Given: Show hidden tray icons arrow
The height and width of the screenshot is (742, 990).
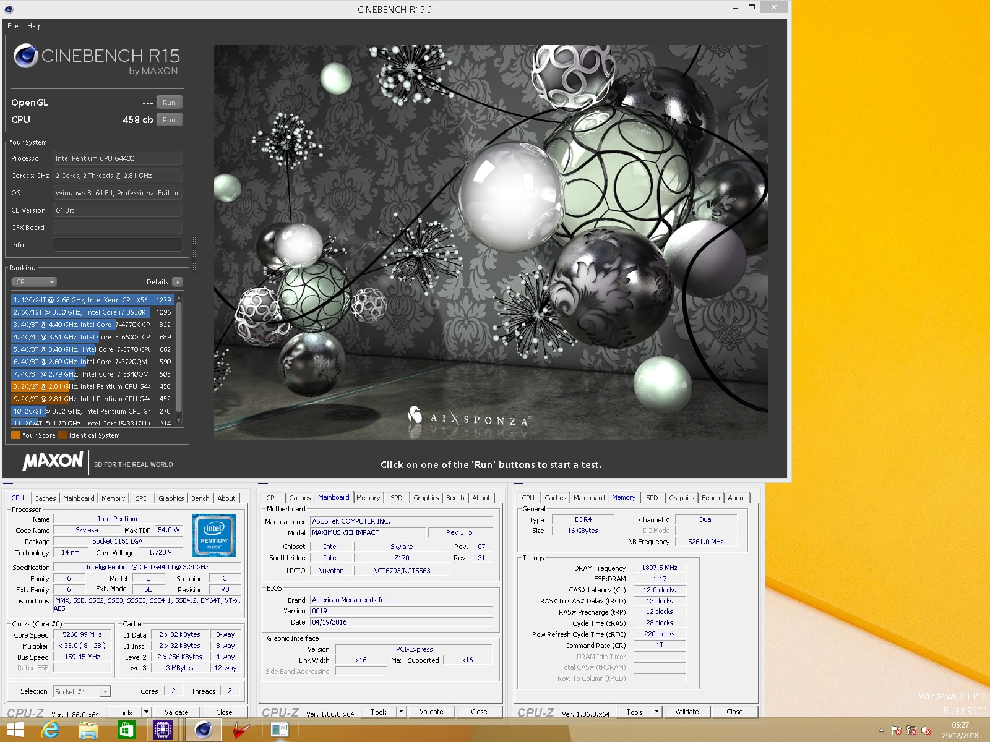Looking at the screenshot, I should click(881, 731).
